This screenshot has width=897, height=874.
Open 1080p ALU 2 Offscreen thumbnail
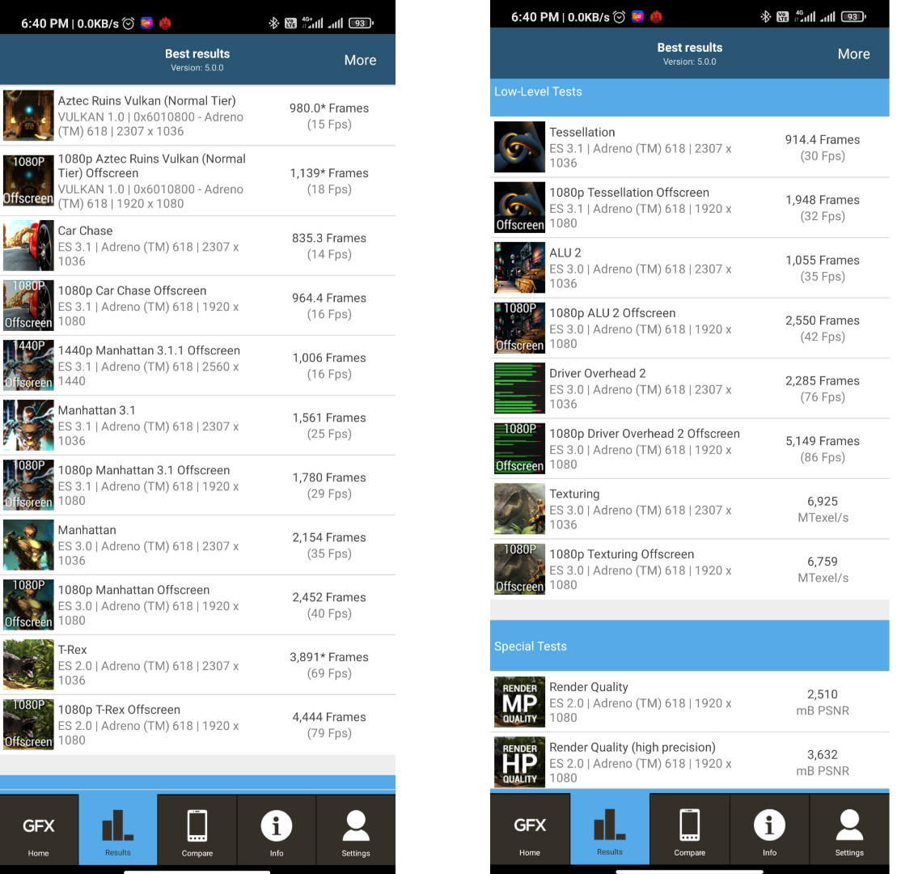(519, 328)
